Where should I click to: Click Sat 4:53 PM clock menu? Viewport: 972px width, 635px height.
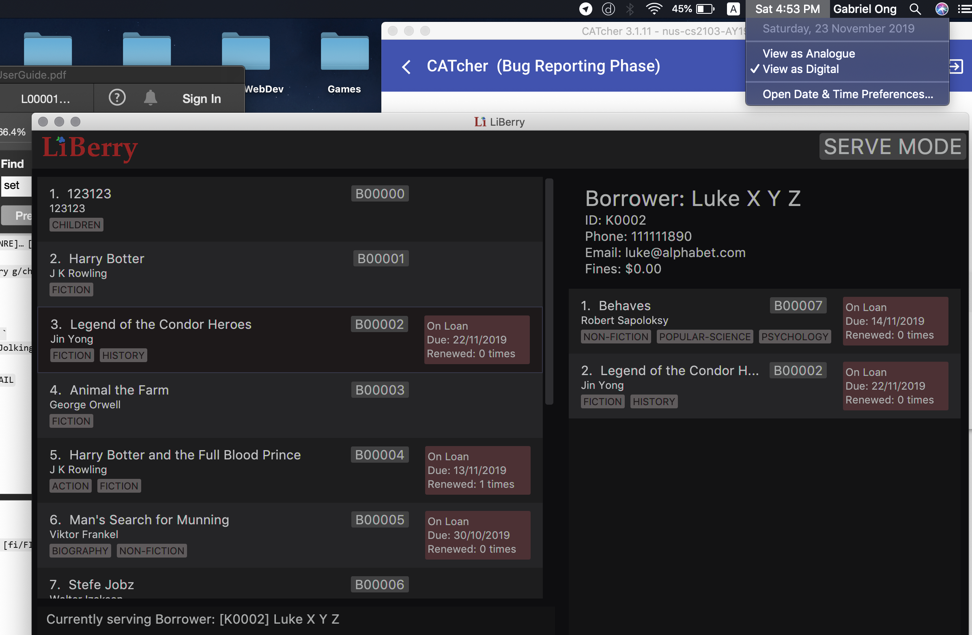click(787, 9)
